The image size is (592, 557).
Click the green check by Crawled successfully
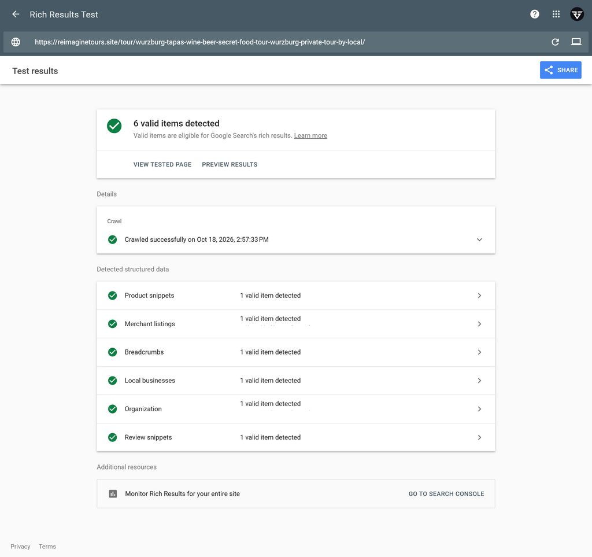pos(113,240)
